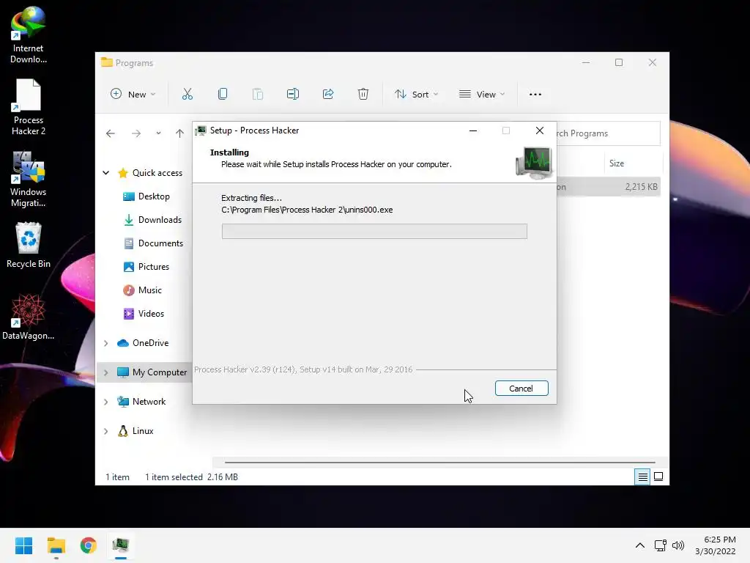The width and height of the screenshot is (750, 563).
Task: Open File Explorer from the taskbar
Action: pyautogui.click(x=56, y=545)
